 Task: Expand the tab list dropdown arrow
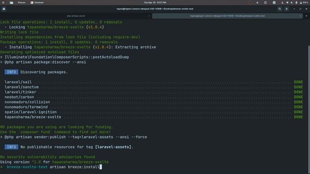coord(307,16)
